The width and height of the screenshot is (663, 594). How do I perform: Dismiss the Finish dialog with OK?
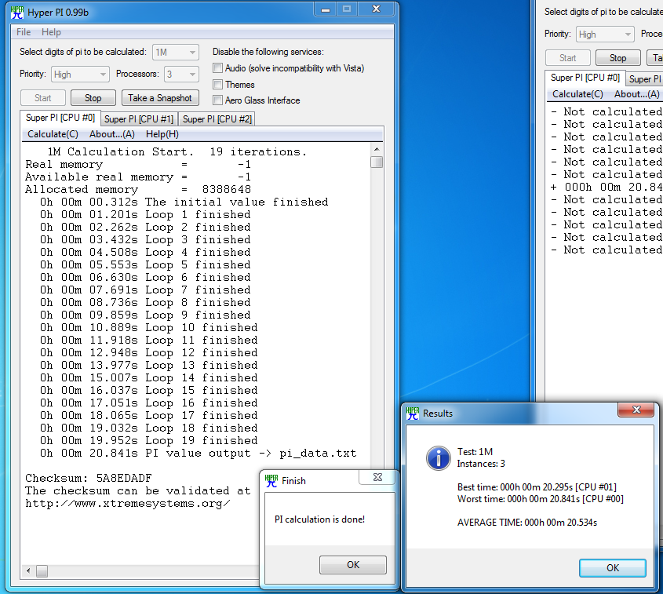[352, 564]
